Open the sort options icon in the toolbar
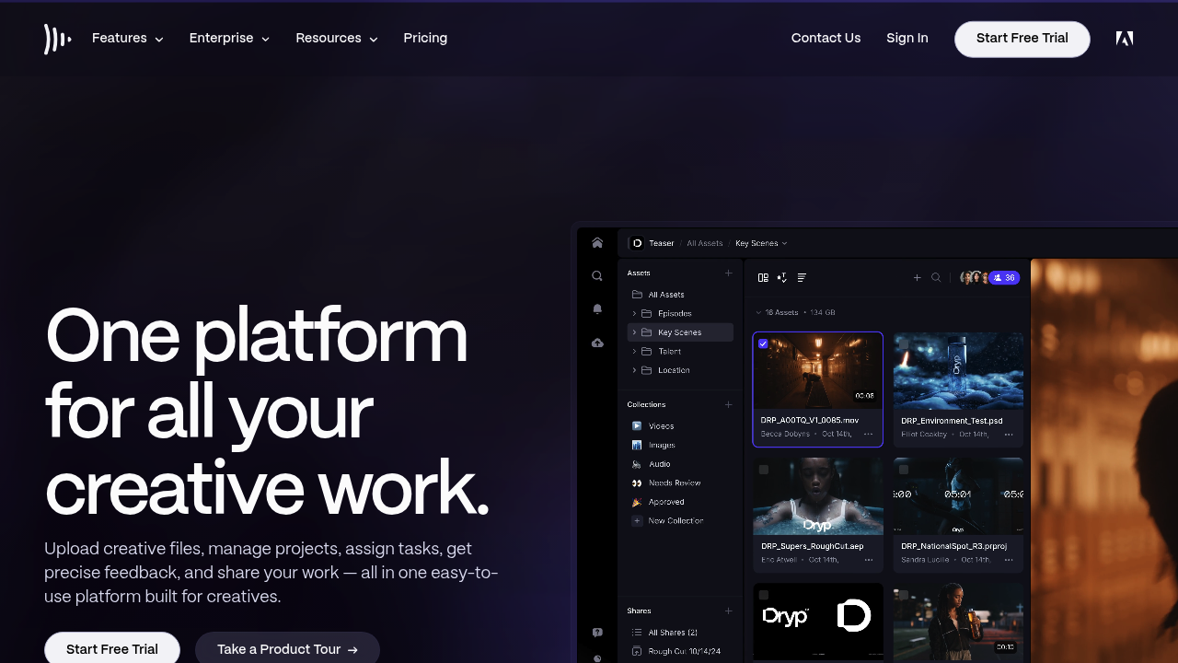The image size is (1178, 663). pos(781,277)
